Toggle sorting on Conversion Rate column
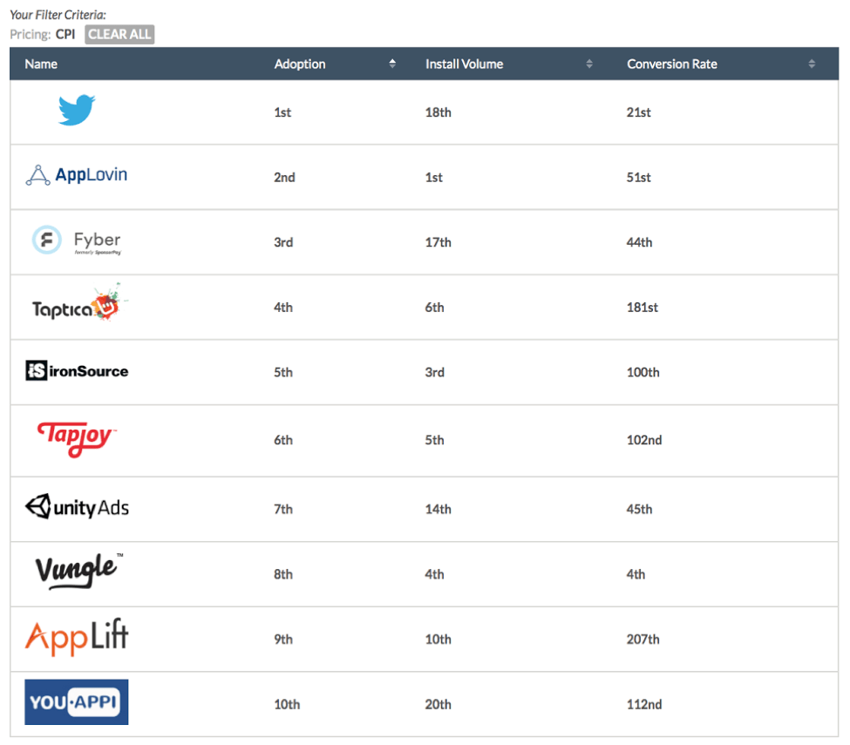This screenshot has width=850, height=745. click(x=672, y=64)
